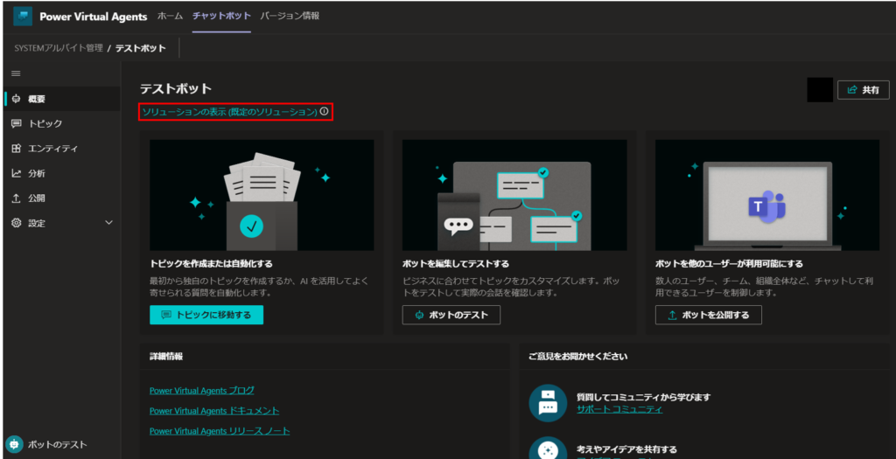Viewport: 896px width, 459px height.
Task: Click the トピックを作成または自動化する heading
Action: (212, 264)
